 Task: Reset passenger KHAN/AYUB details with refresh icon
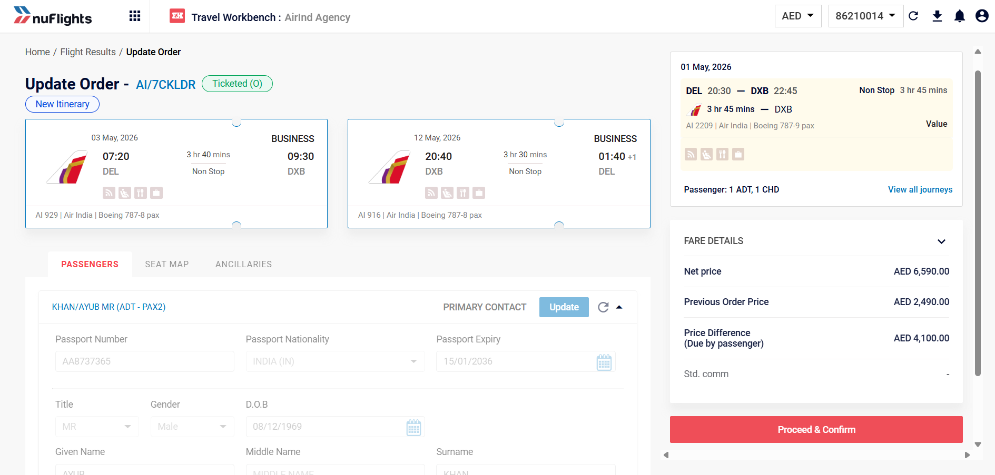[x=603, y=307]
